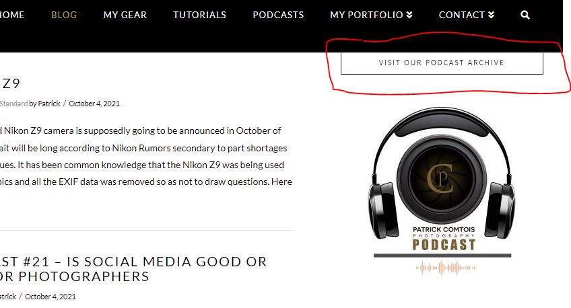Open the search magnifier icon
This screenshot has height=308, width=571.
[x=525, y=15]
